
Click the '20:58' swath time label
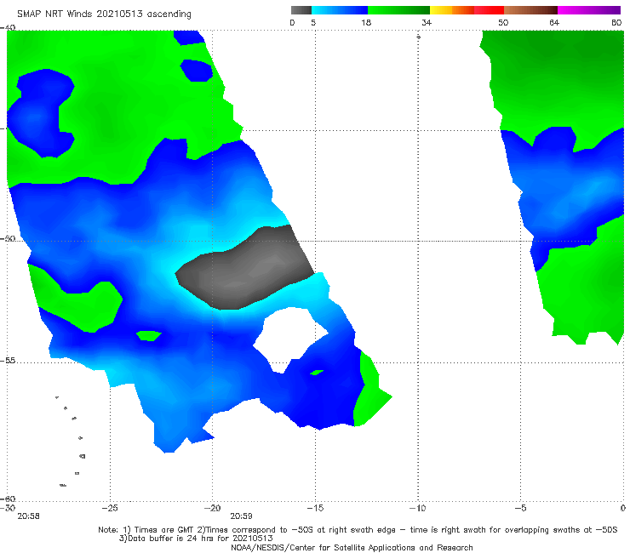coord(29,516)
